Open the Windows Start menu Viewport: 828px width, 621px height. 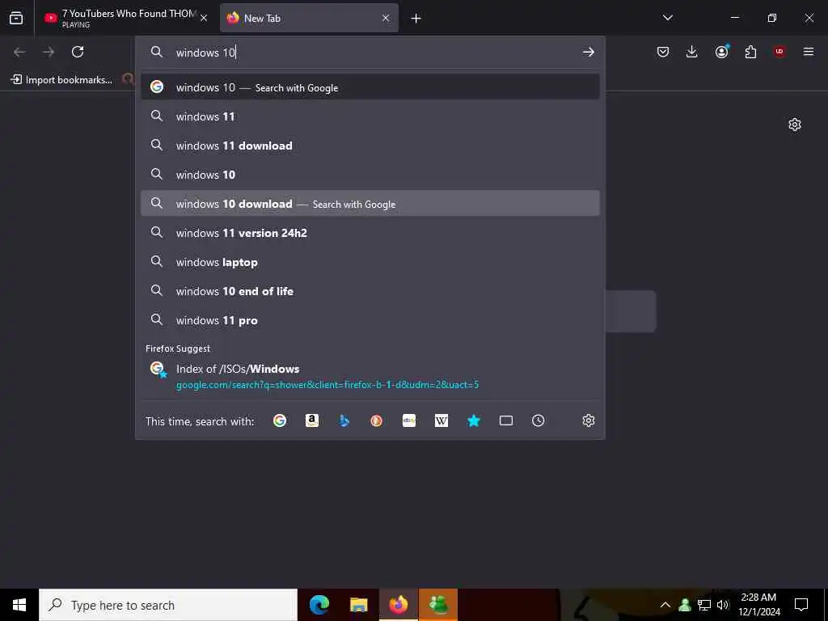tap(19, 605)
